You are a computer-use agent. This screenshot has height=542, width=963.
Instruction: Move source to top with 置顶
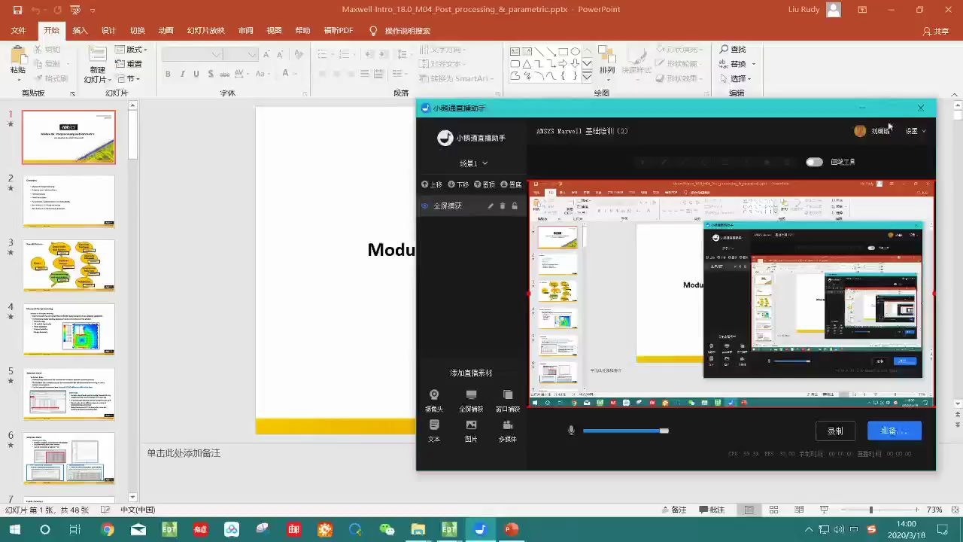pyautogui.click(x=485, y=184)
